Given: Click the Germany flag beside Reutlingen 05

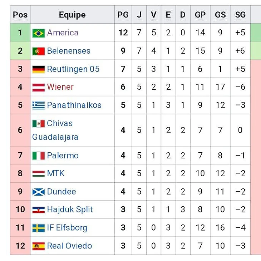Looking at the screenshot, I should 38,69.
